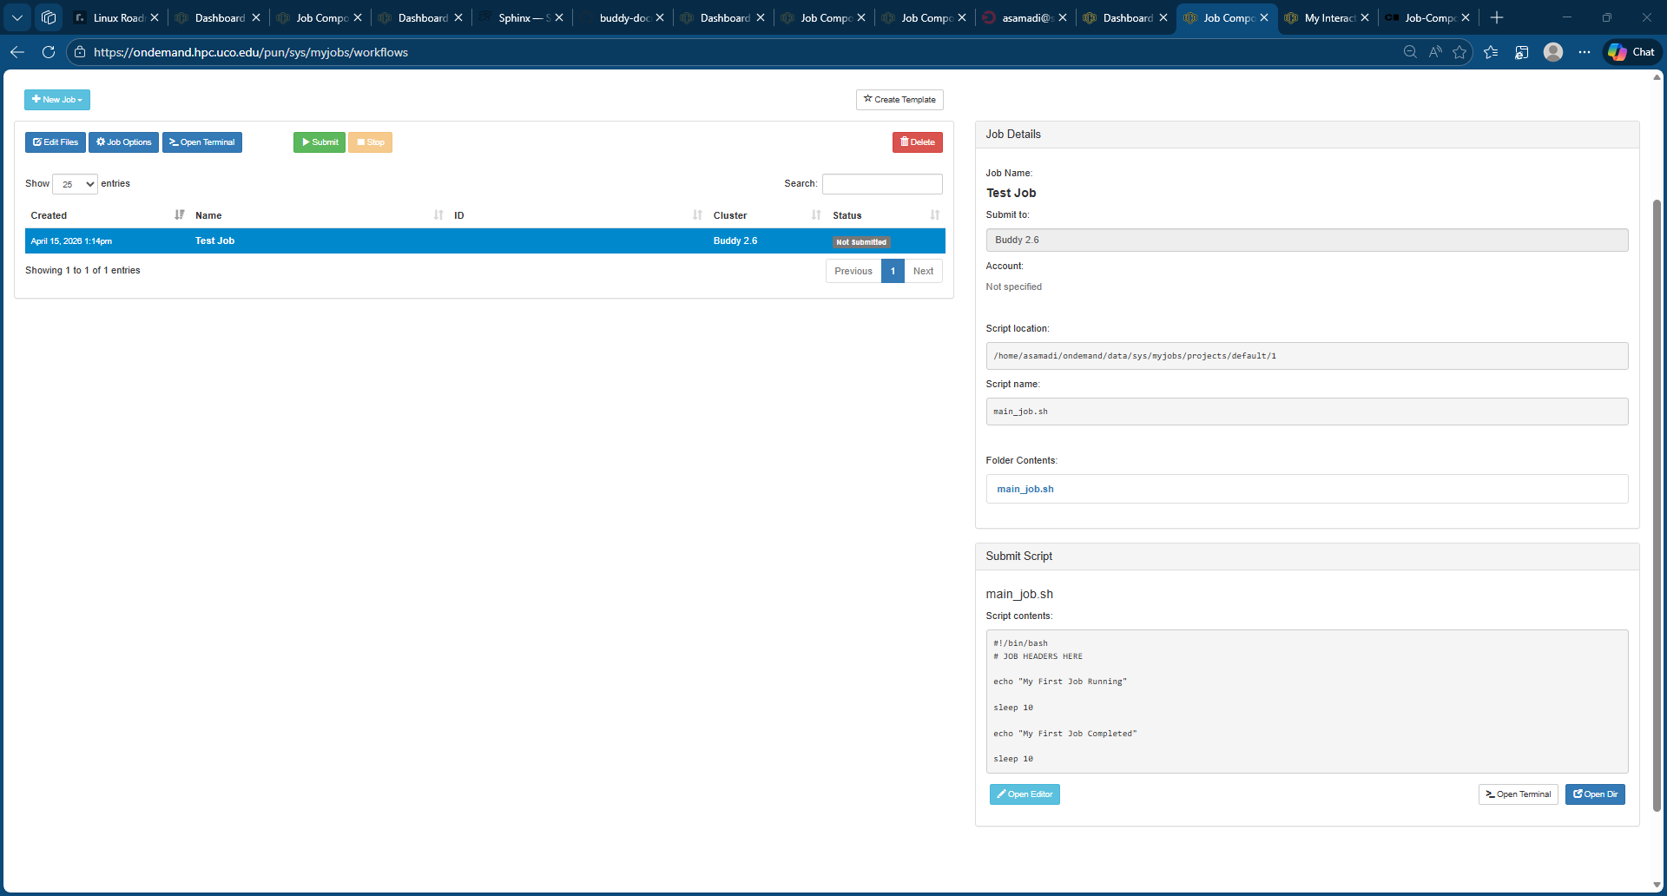This screenshot has height=896, width=1667.
Task: Click the Script location path field
Action: 1307,356
